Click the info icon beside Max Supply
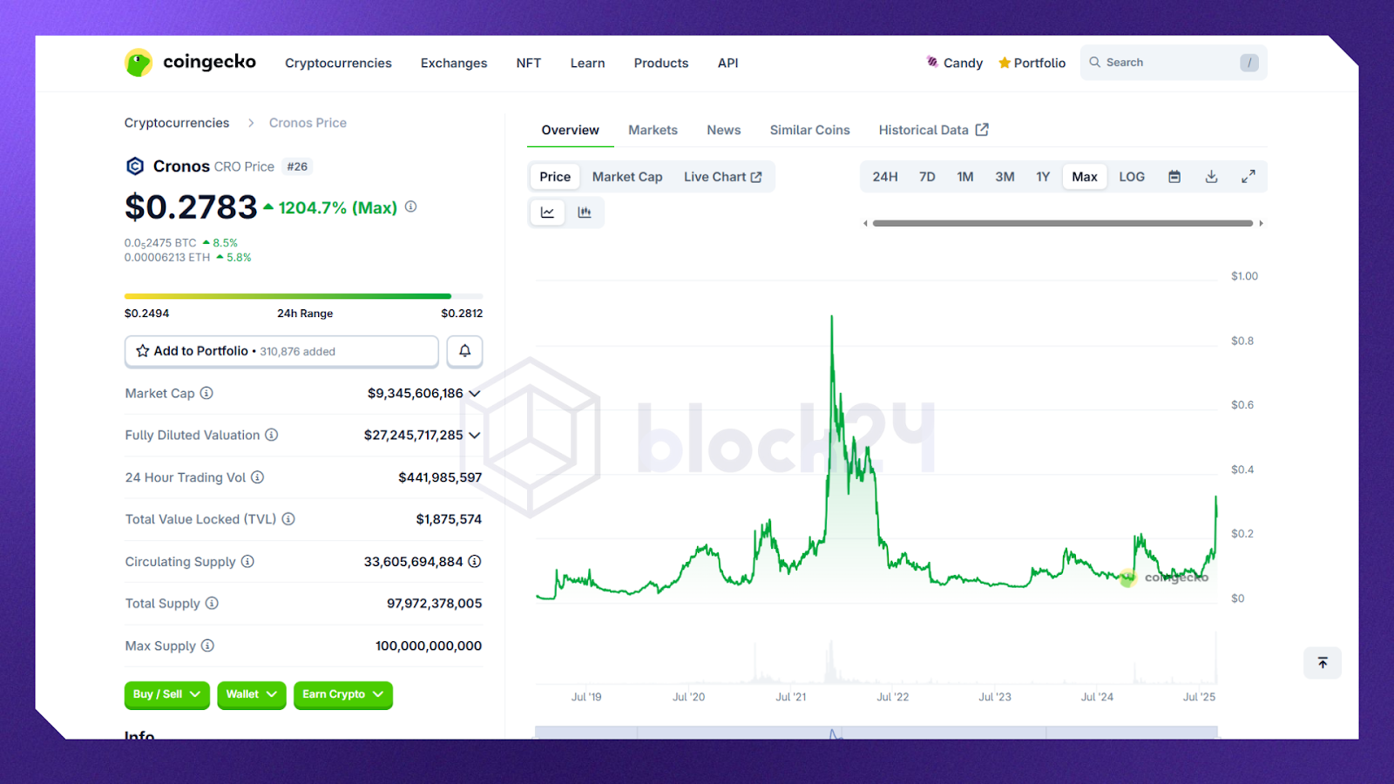This screenshot has height=784, width=1394. 207,645
